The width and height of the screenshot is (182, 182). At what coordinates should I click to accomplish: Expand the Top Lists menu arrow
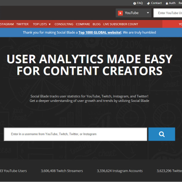tap(50, 24)
